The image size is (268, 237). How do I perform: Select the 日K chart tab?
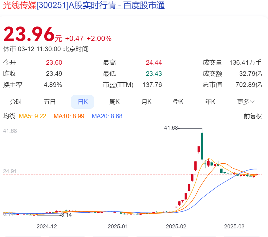coord(83,102)
